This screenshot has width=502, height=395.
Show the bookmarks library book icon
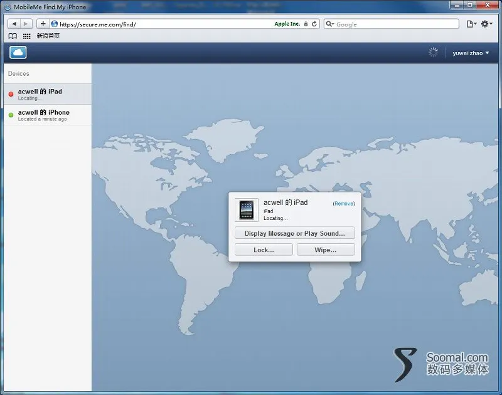(13, 36)
